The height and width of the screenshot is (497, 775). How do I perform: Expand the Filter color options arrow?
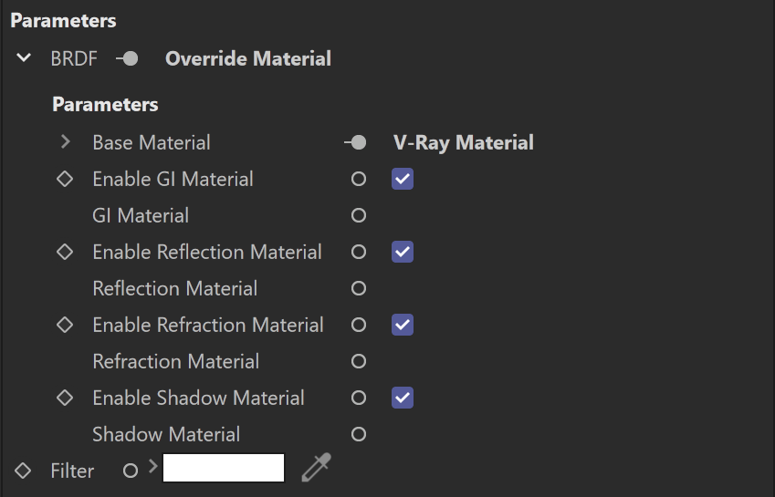click(153, 466)
